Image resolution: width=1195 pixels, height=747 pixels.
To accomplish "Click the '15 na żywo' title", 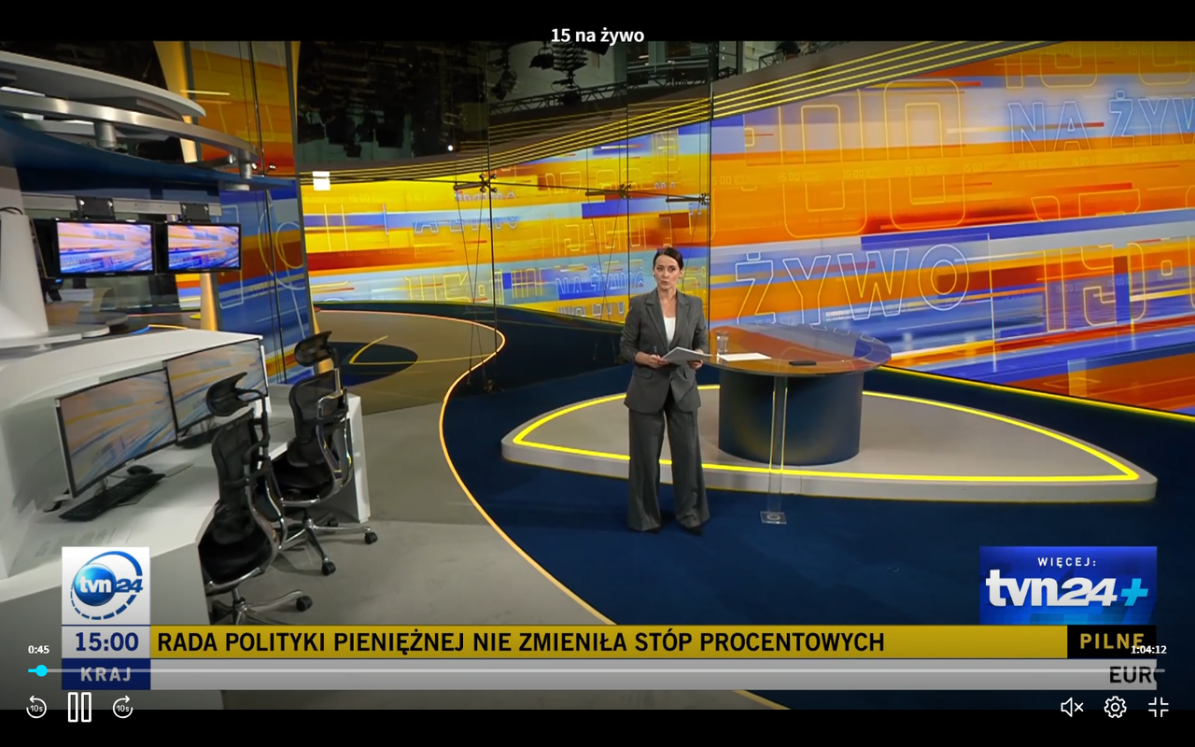I will (597, 35).
